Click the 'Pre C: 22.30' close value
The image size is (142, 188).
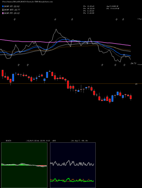pyautogui.click(x=89, y=13)
